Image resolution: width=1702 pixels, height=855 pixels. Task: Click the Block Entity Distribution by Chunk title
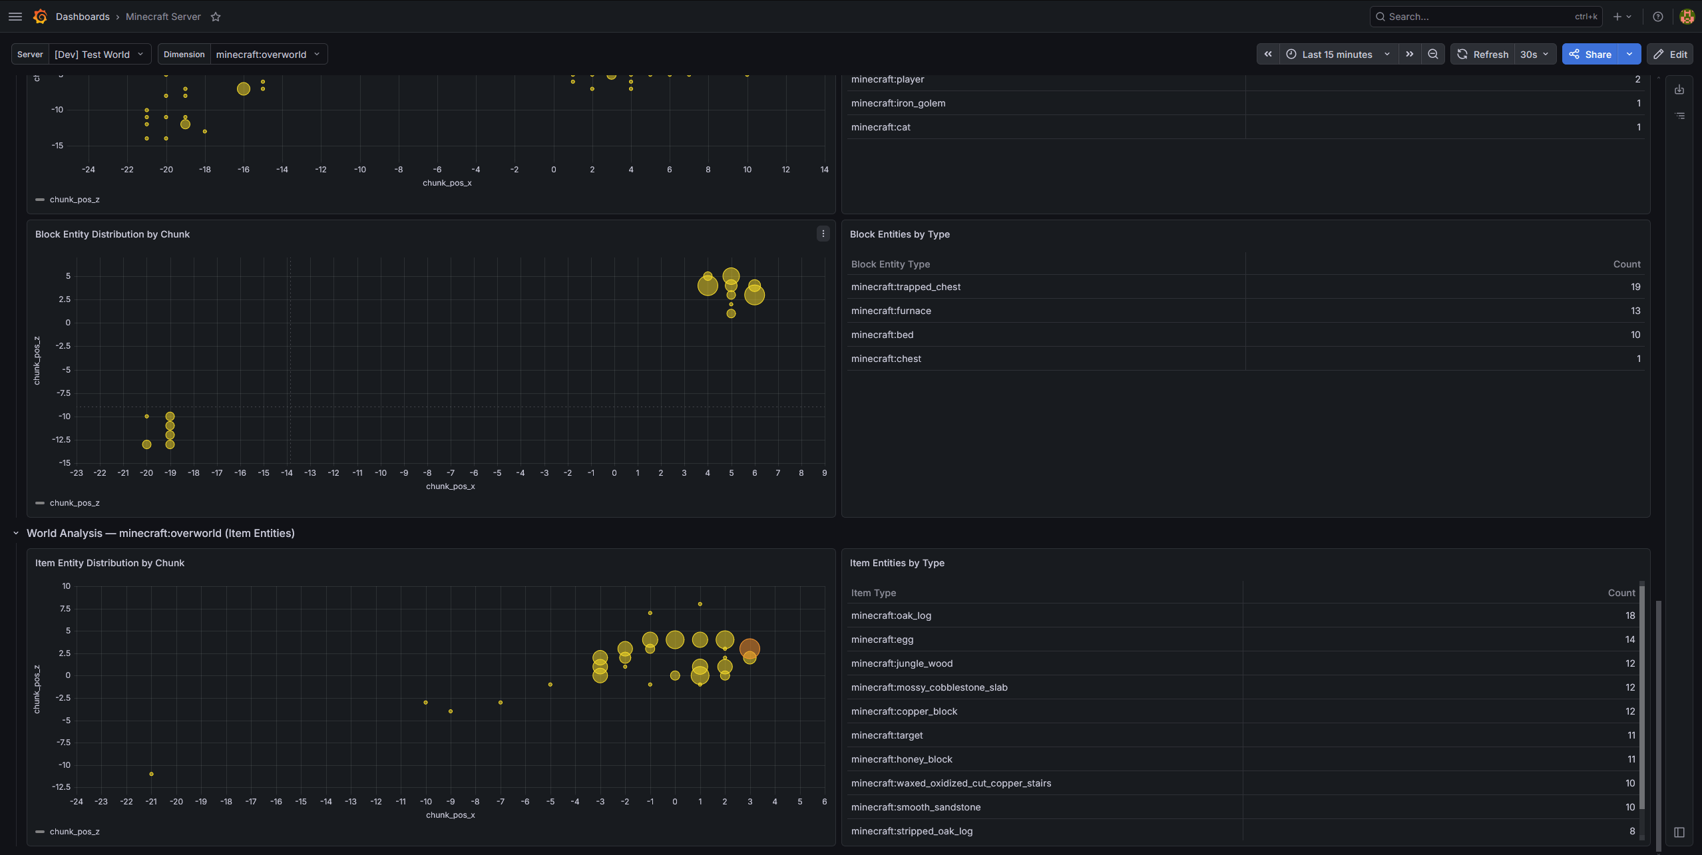coord(112,234)
